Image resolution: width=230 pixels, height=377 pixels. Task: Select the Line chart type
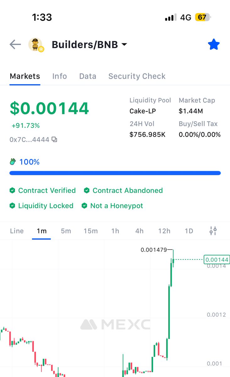17,231
